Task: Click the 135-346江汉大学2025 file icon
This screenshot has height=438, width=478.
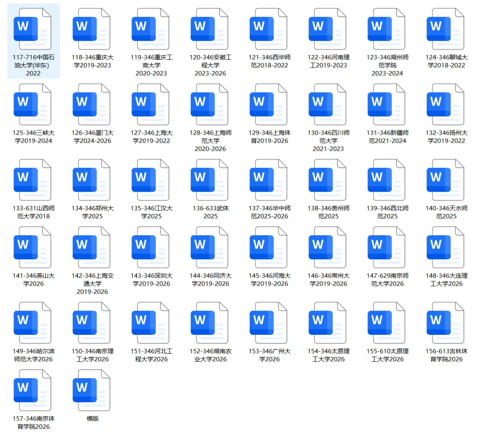Action: click(x=150, y=180)
